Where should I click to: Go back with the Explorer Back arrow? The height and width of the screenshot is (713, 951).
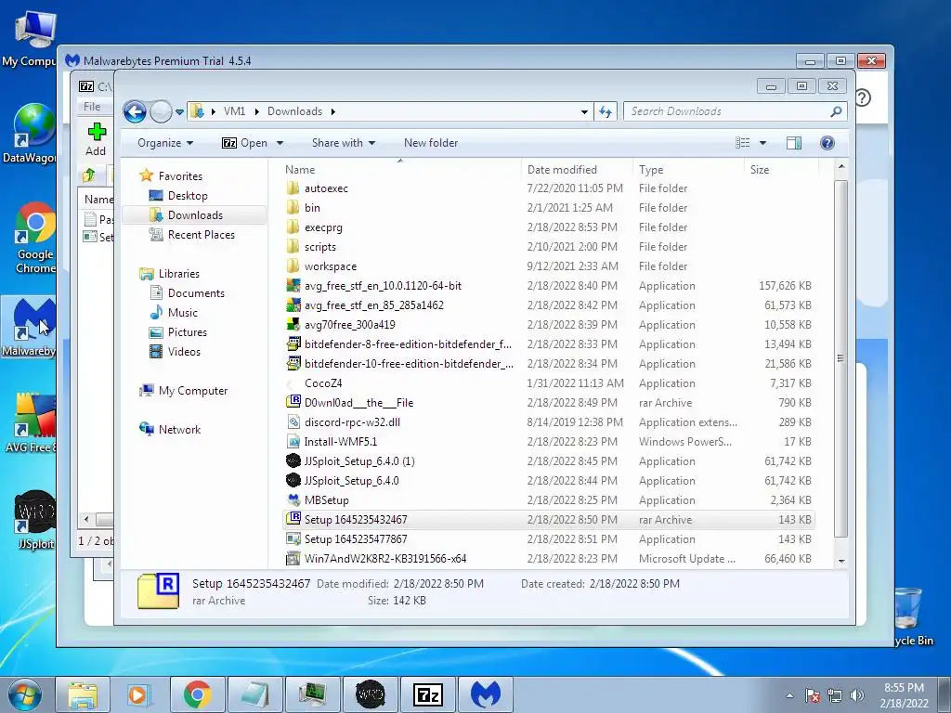point(135,111)
